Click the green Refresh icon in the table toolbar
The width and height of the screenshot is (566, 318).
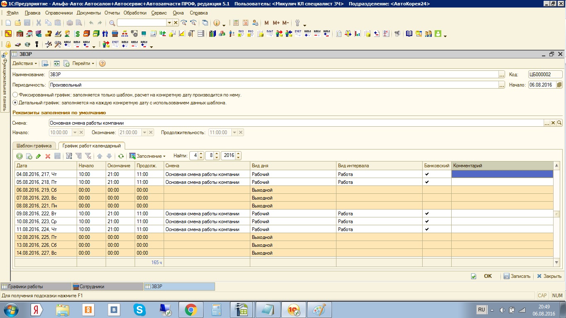(x=121, y=156)
